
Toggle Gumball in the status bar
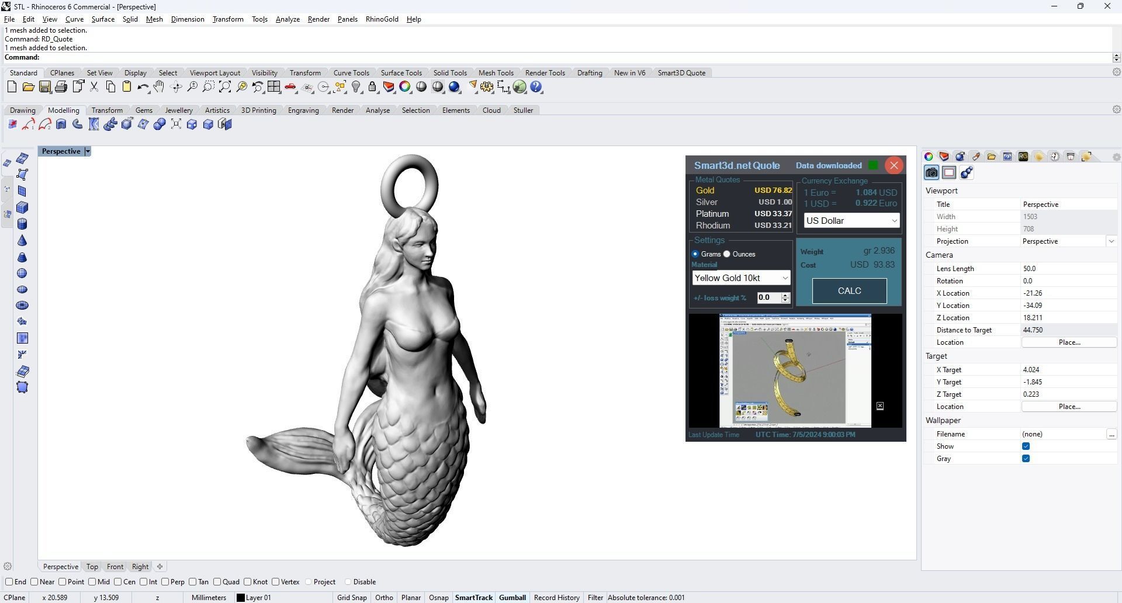512,598
